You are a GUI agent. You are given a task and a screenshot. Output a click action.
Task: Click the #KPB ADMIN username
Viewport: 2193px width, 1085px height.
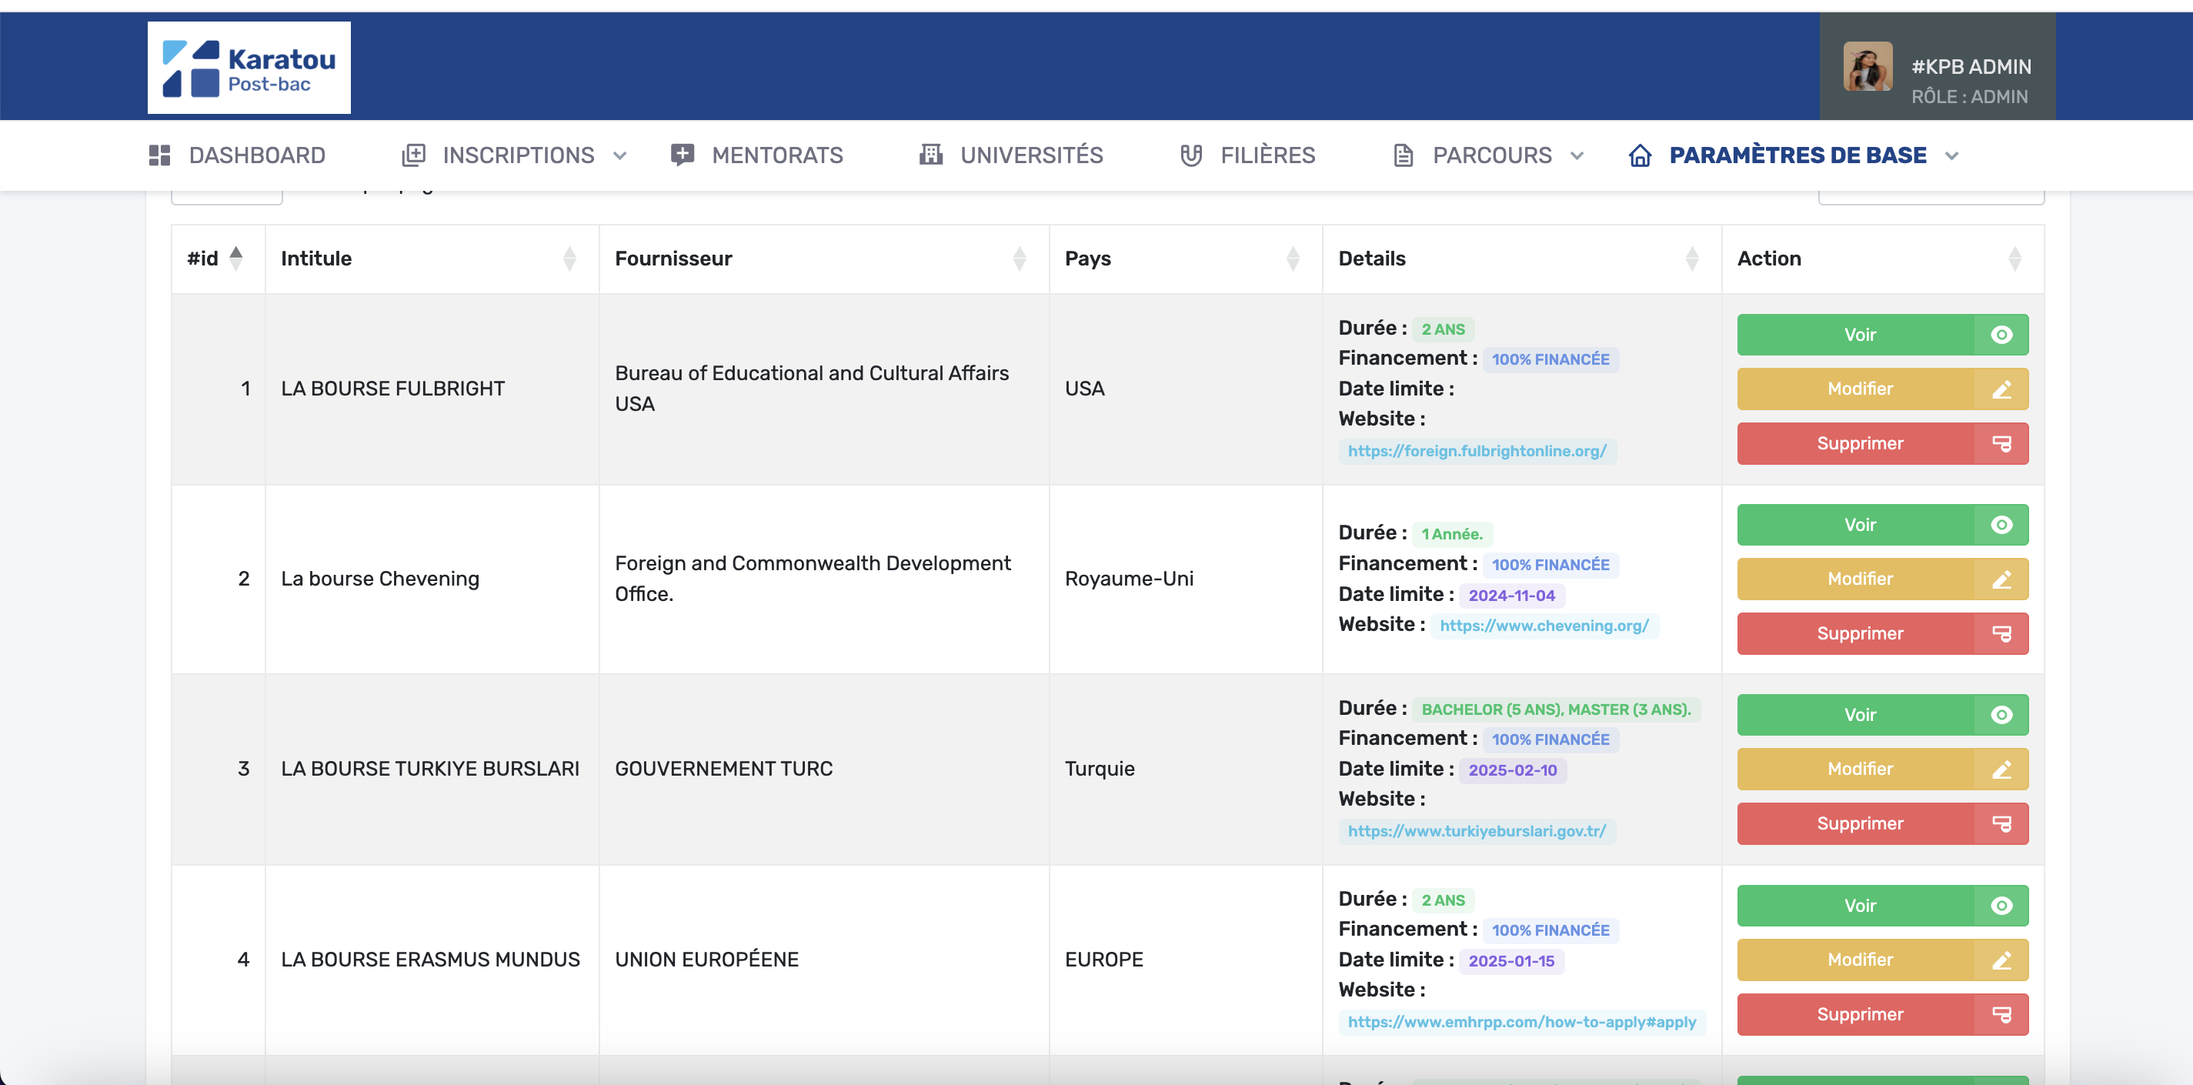(1971, 66)
